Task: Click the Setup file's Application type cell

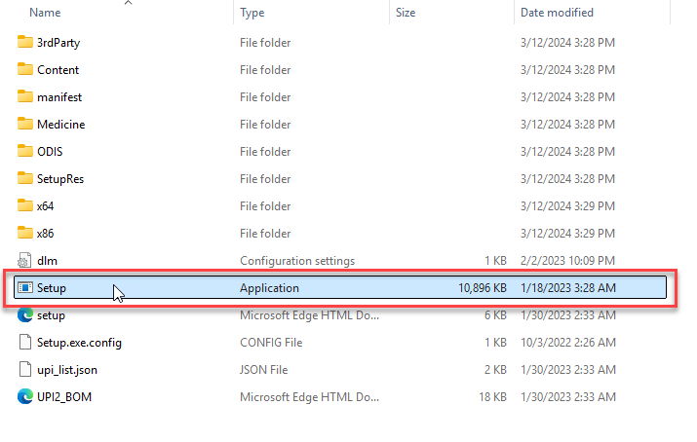Action: (x=270, y=288)
